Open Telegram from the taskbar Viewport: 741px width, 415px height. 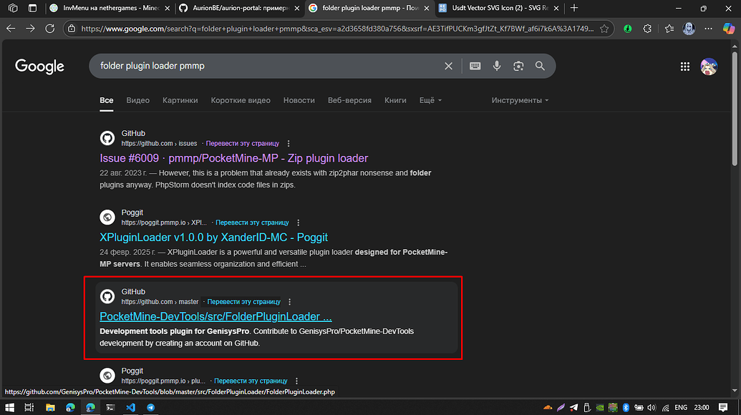150,407
